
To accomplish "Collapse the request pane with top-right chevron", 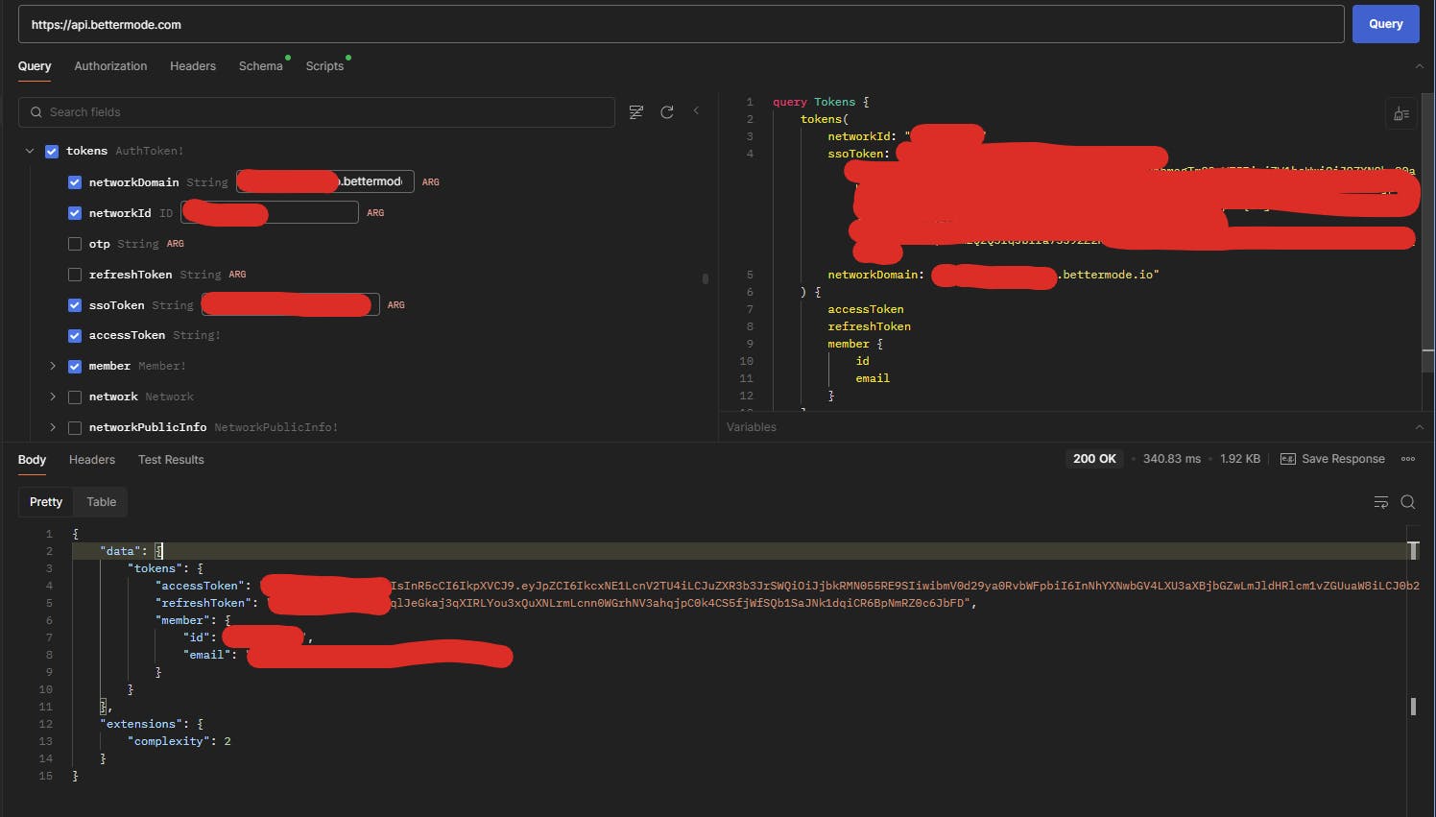I will click(x=1420, y=66).
